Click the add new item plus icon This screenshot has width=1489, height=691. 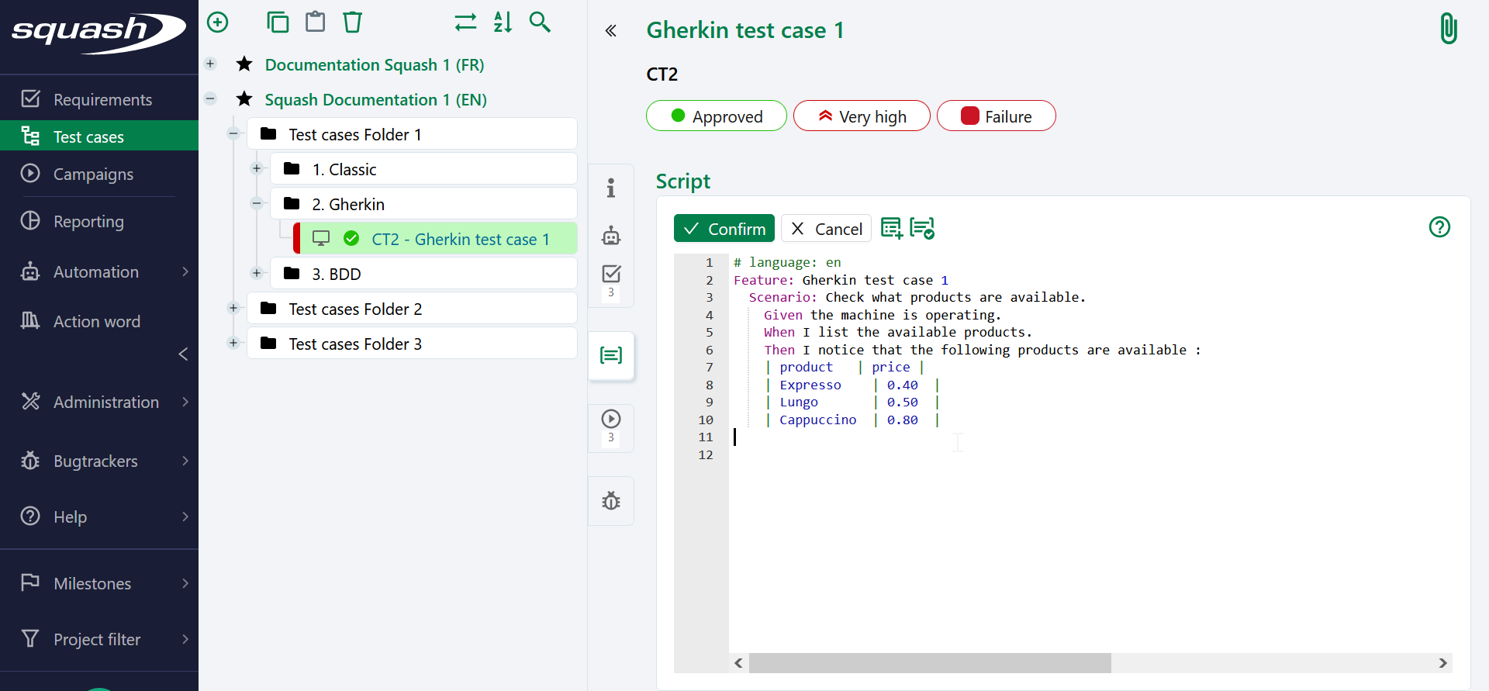[218, 22]
